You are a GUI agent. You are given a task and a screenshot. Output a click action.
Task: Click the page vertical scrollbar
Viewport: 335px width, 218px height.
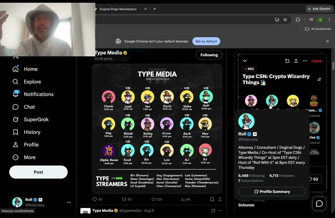(333, 66)
